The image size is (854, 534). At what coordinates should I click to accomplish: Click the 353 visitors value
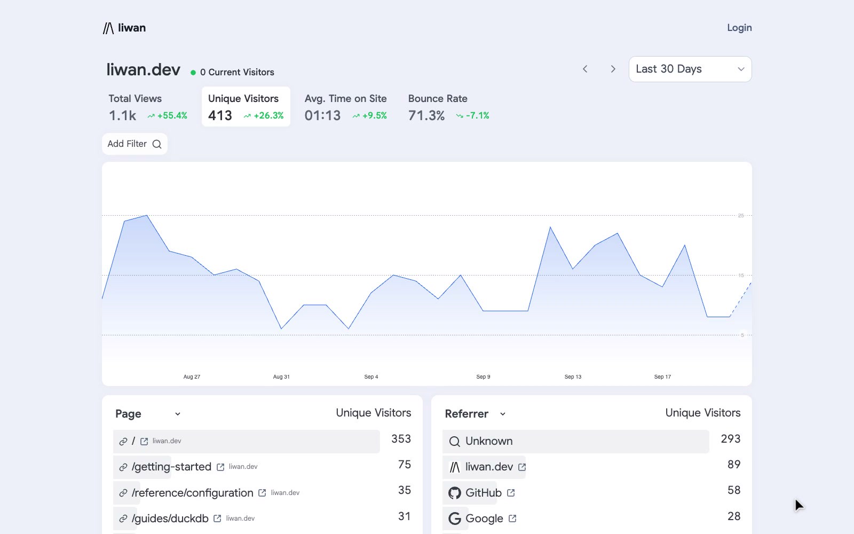401,439
